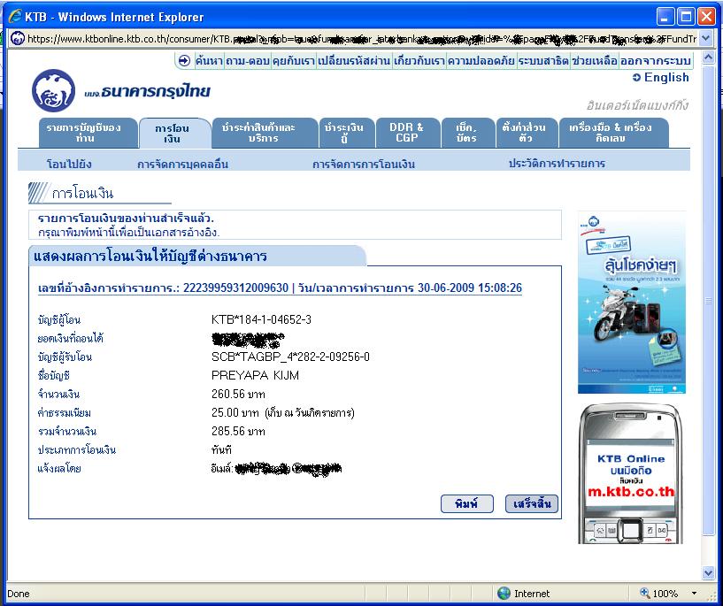
Task: Click the ระบบสาธิต link
Action: 543,60
